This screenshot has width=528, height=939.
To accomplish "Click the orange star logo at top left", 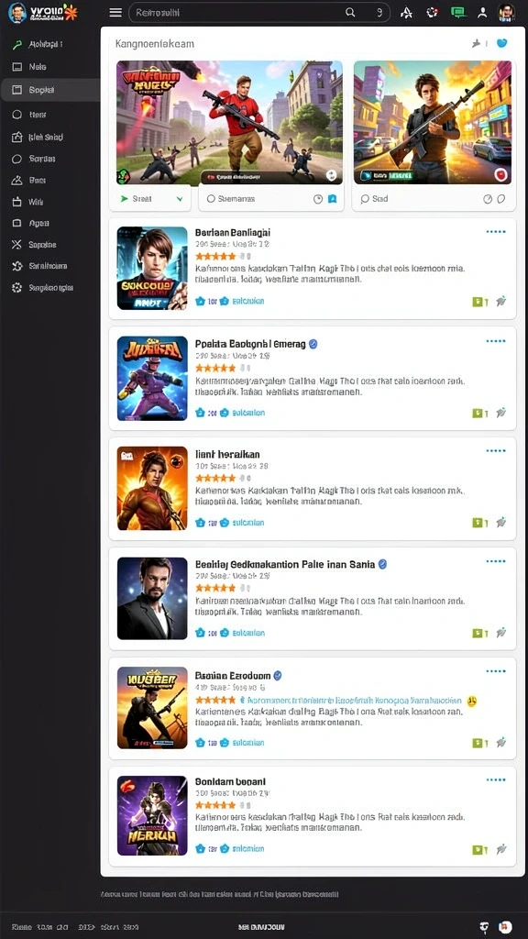I will point(71,11).
